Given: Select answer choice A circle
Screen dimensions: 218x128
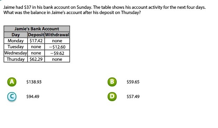Looking at the screenshot, I should pos(12,82).
